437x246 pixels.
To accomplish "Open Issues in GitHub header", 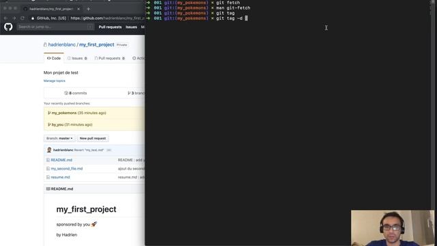I will [x=131, y=27].
